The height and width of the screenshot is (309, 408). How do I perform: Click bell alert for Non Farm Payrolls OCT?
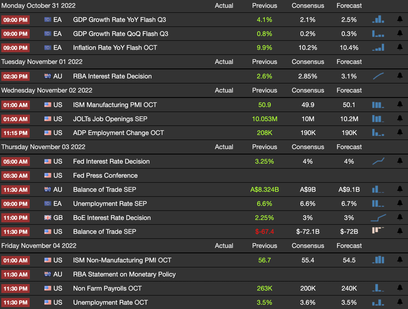[400, 288]
